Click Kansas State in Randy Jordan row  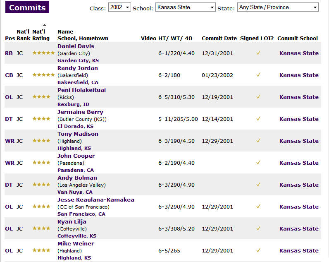point(299,75)
